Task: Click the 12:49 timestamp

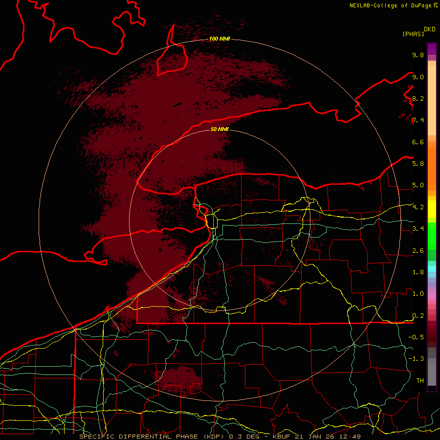Action: coord(350,437)
